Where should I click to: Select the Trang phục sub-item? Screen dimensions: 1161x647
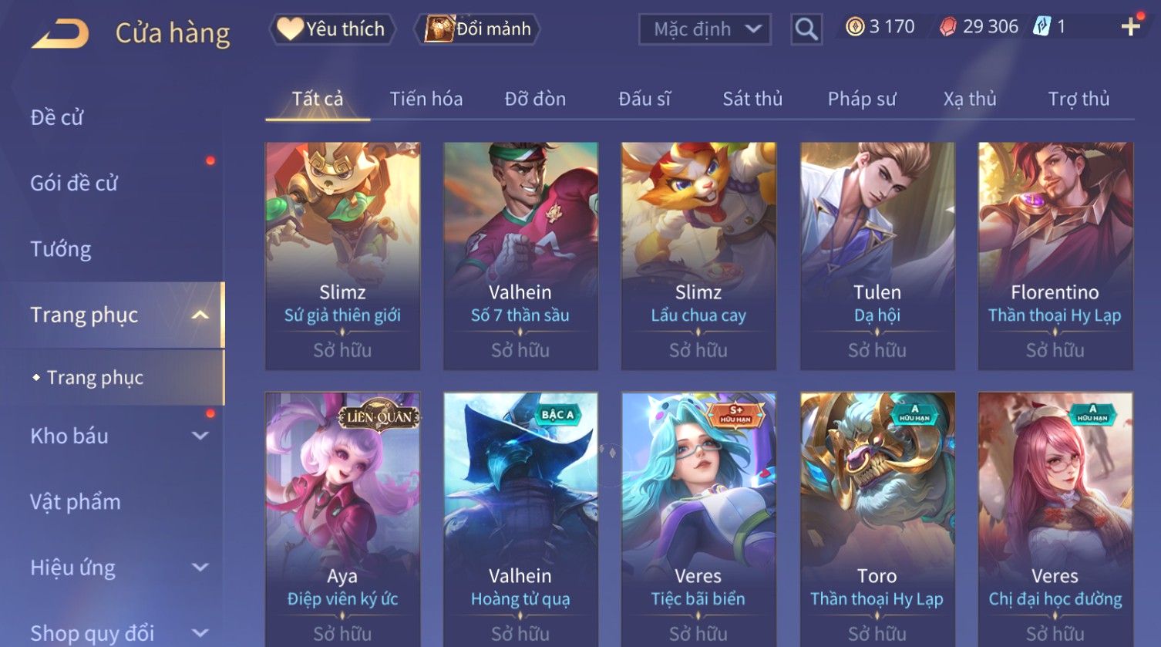point(95,378)
